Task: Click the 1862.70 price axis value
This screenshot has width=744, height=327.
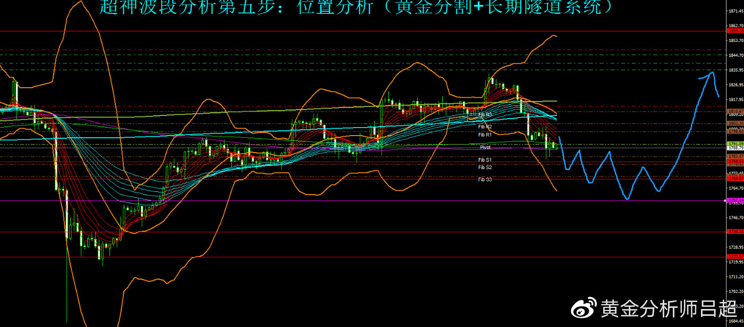Action: 736,26
